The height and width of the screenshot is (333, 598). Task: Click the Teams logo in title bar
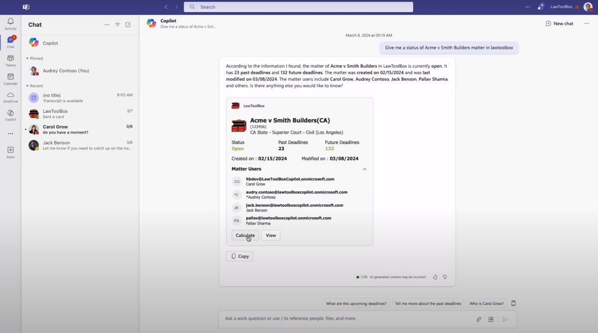click(26, 7)
